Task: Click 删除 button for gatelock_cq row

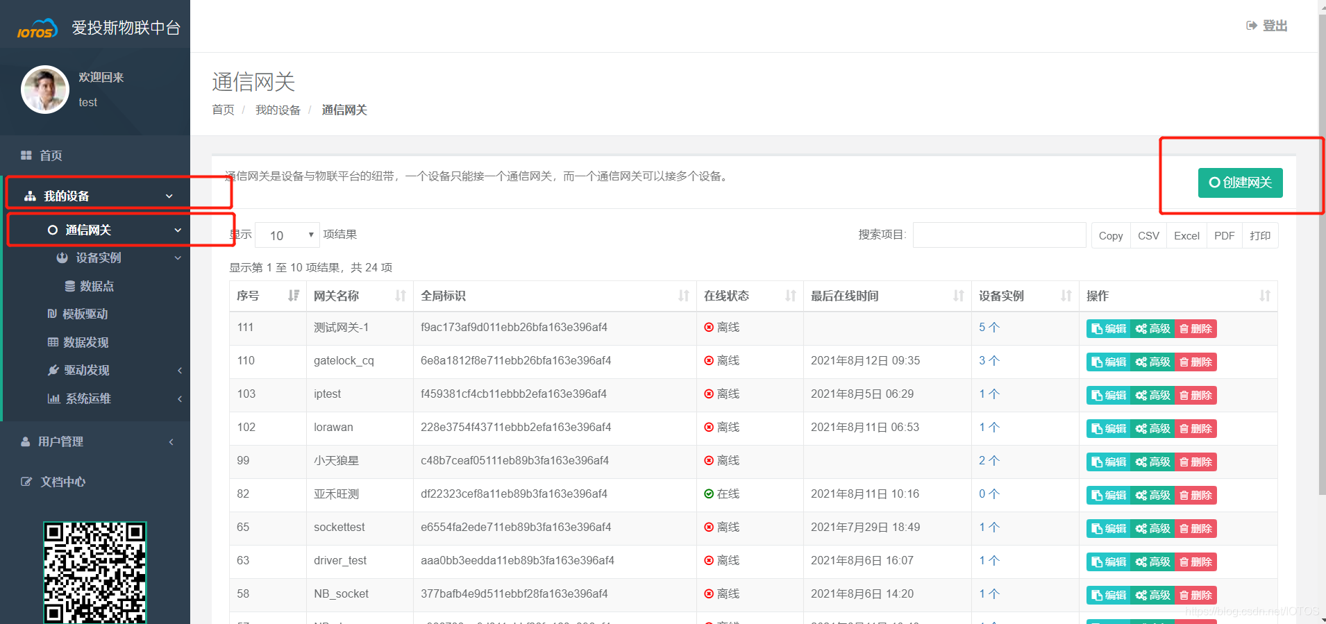Action: [x=1195, y=362]
